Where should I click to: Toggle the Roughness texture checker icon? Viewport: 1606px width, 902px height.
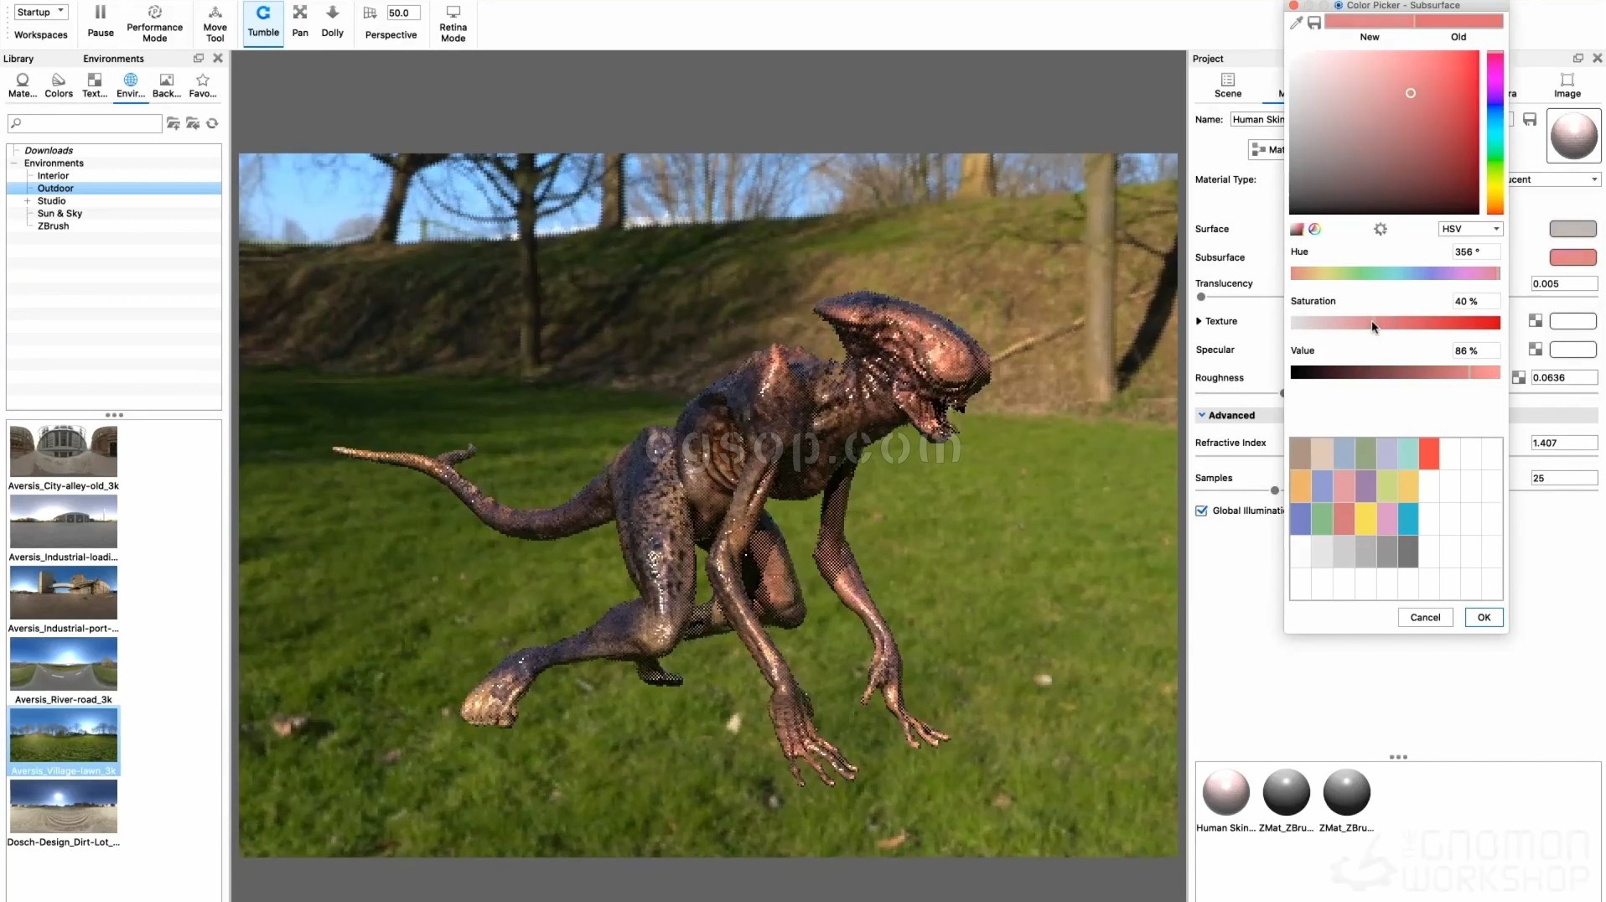pyautogui.click(x=1518, y=378)
